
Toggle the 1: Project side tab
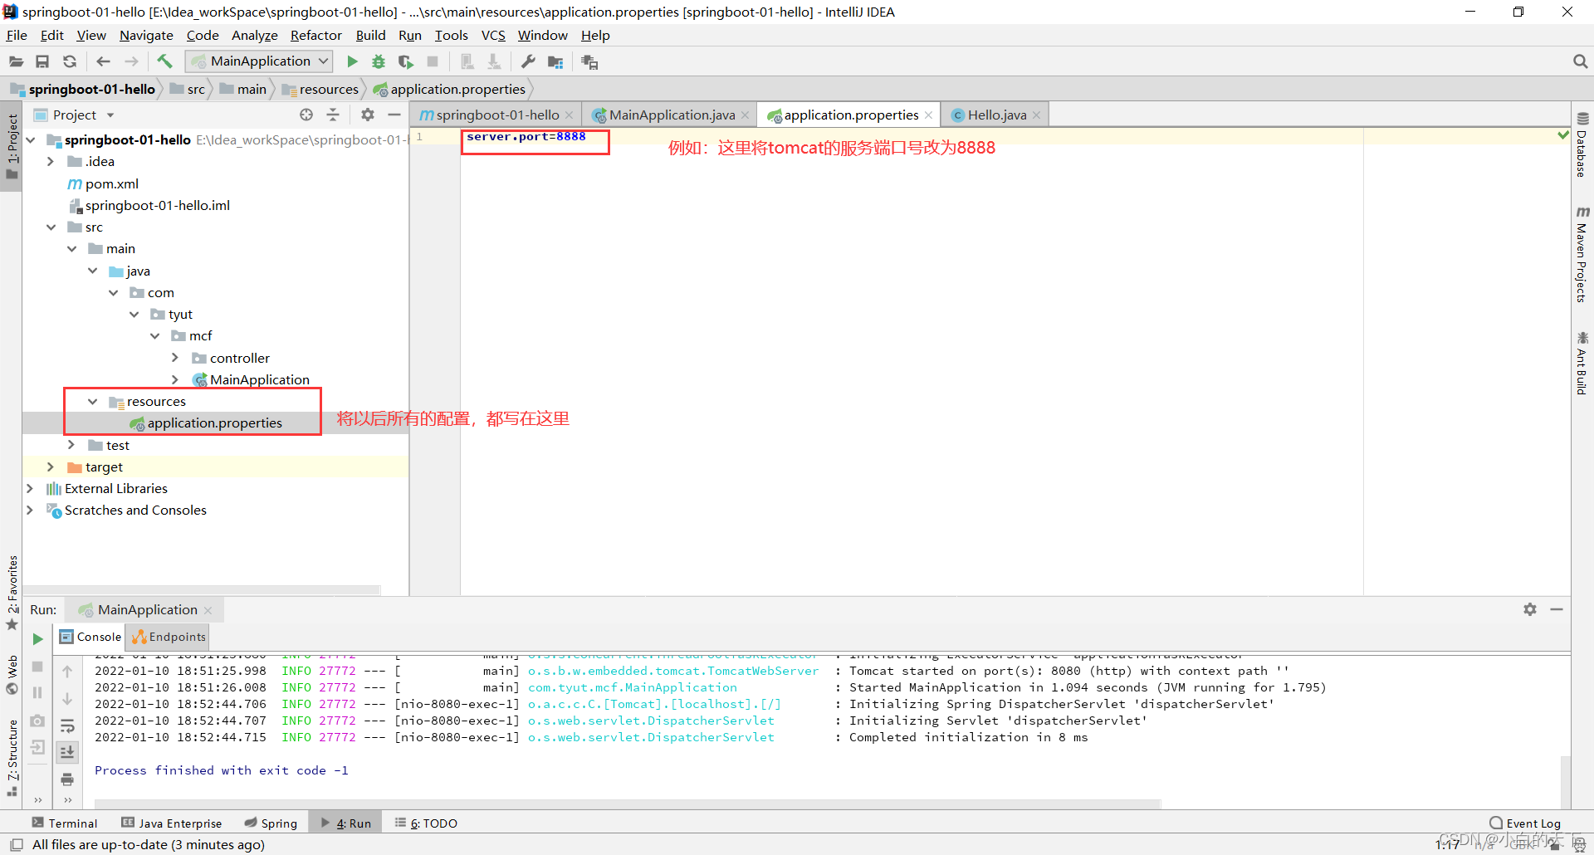[x=12, y=146]
